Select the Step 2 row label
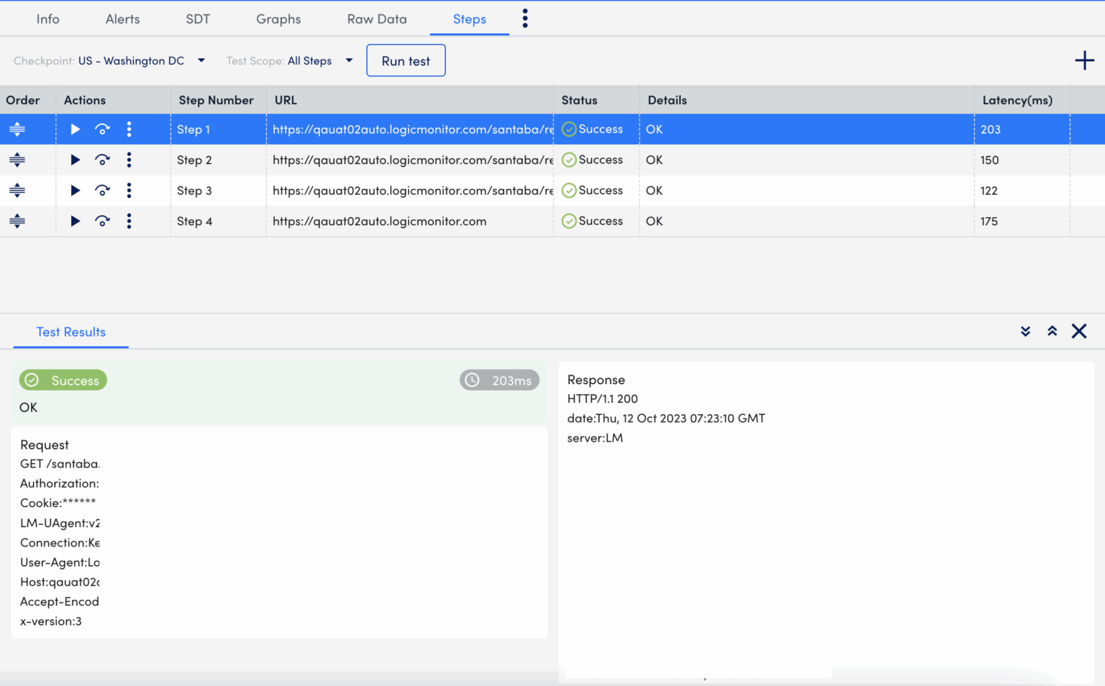This screenshot has width=1105, height=686. pyautogui.click(x=194, y=160)
